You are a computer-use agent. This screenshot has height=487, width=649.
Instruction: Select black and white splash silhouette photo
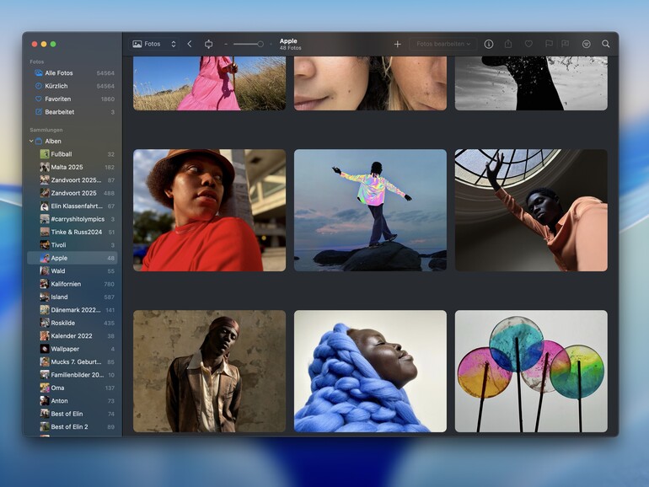531,83
